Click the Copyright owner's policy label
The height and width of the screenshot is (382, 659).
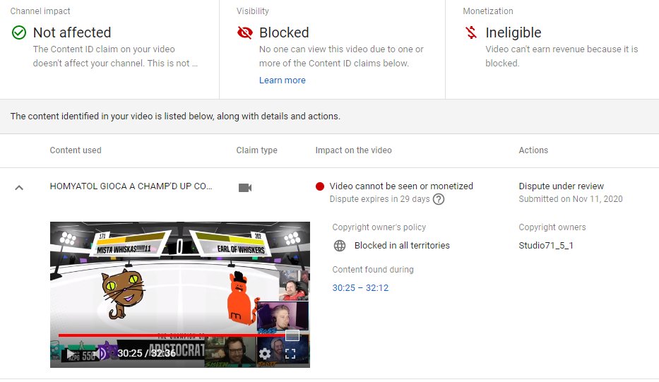tap(379, 227)
